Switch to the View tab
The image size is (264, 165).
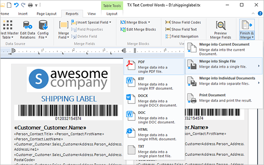[x=91, y=14]
